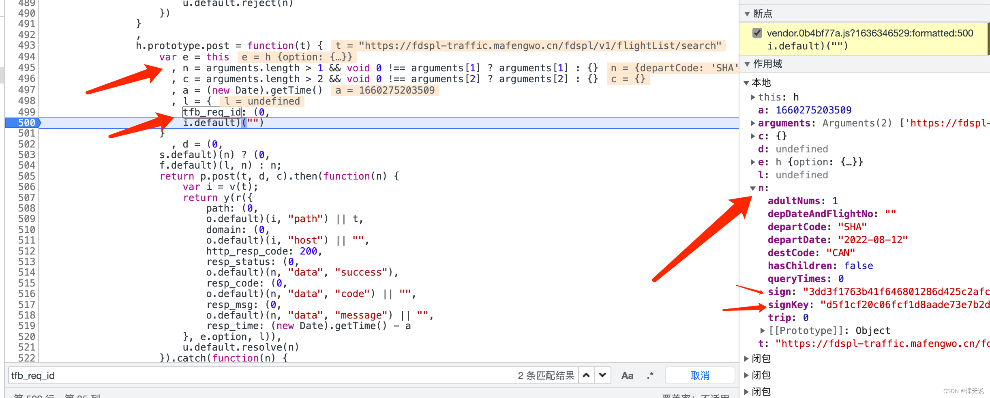Click line number 499 in gutter
This screenshot has height=398, width=990.
(x=27, y=112)
